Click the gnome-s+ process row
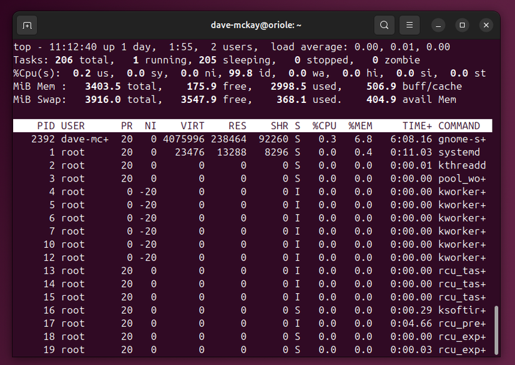This screenshot has width=515, height=365. tap(250, 139)
